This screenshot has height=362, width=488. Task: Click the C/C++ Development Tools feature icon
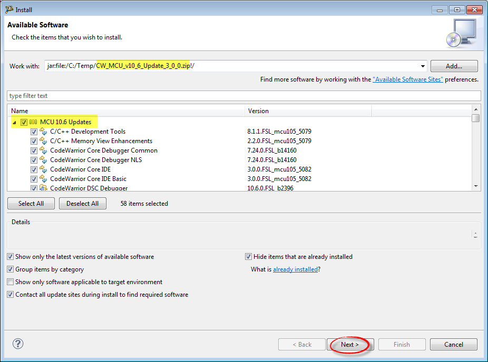point(43,132)
